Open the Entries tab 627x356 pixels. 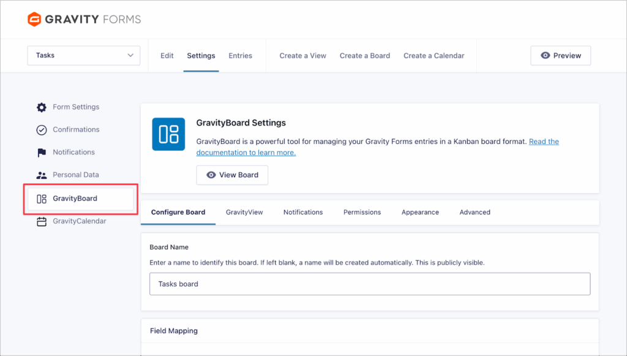(240, 56)
